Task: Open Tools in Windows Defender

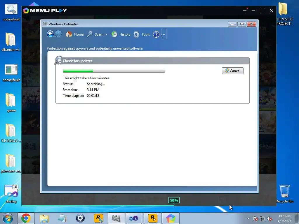Action: pos(142,34)
